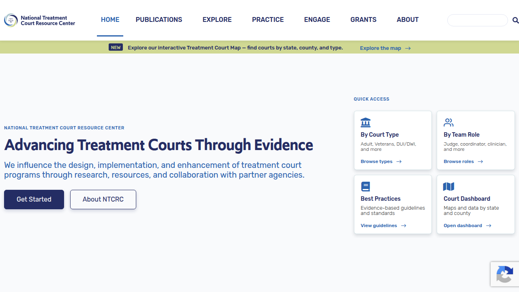Screen dimensions: 519x292
Task: Click the map icon on Court Dashboard
Action: pyautogui.click(x=448, y=187)
